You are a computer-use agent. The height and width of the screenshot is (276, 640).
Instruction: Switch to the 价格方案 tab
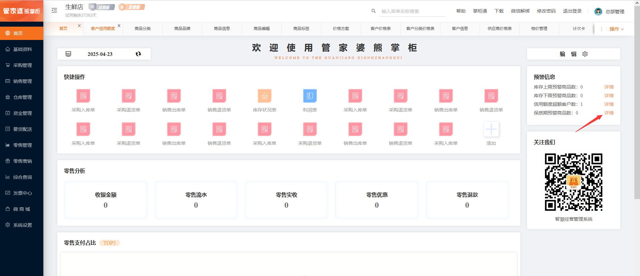(341, 29)
